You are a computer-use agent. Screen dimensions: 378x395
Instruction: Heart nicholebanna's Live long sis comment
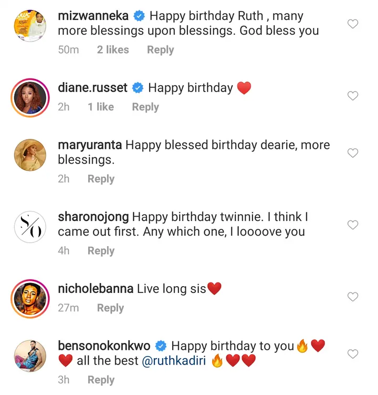point(353,297)
